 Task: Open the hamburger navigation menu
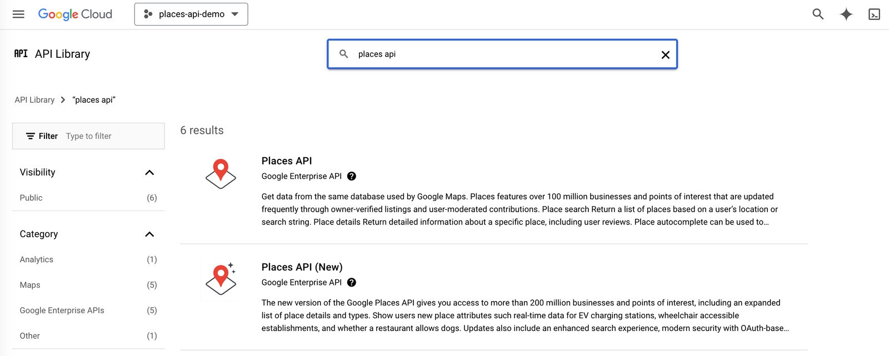pos(18,14)
